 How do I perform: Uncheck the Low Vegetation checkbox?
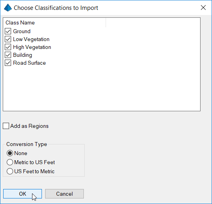8,39
